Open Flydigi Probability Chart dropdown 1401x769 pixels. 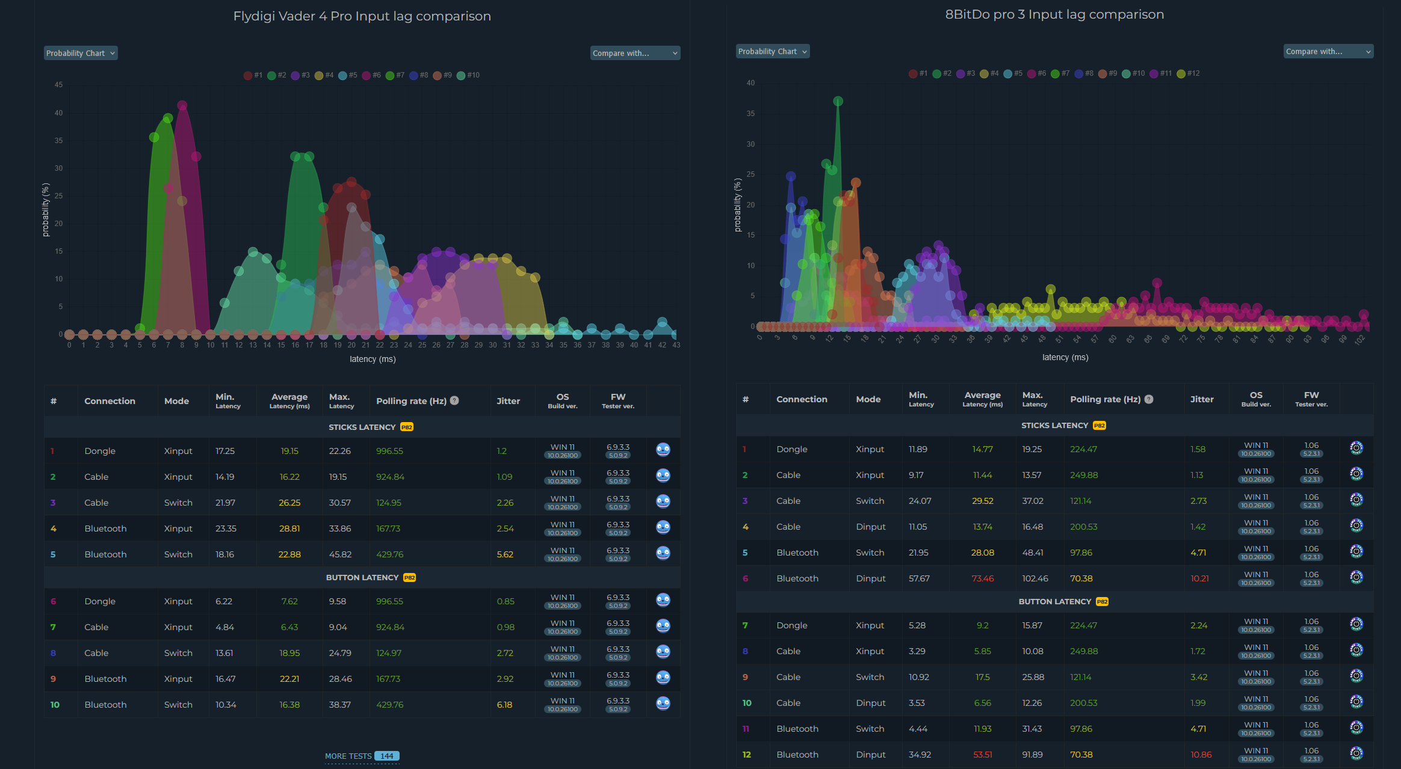pyautogui.click(x=80, y=53)
